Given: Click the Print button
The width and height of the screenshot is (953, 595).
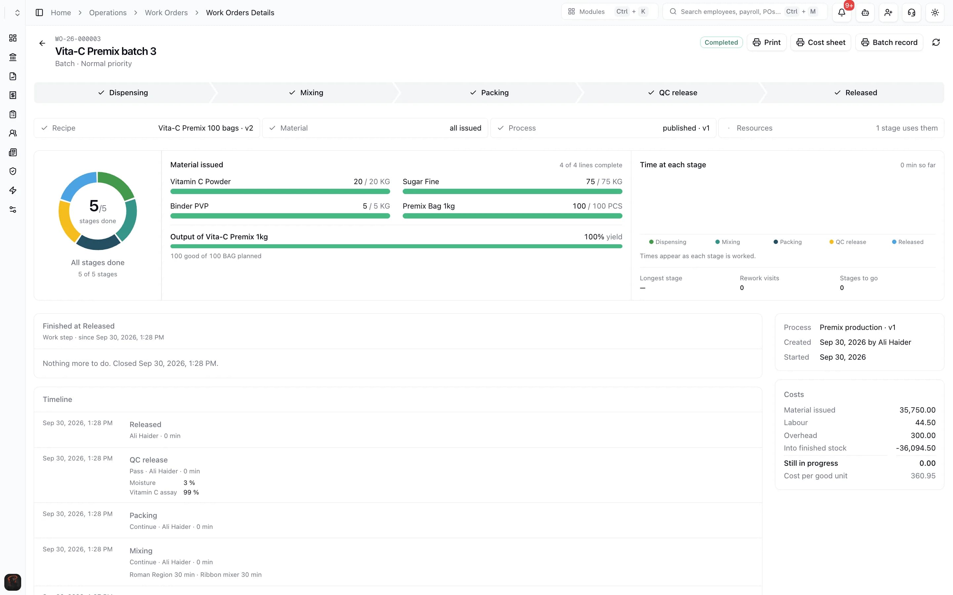Looking at the screenshot, I should click(x=766, y=43).
